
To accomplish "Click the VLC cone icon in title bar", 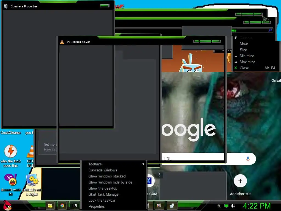I will (x=62, y=42).
